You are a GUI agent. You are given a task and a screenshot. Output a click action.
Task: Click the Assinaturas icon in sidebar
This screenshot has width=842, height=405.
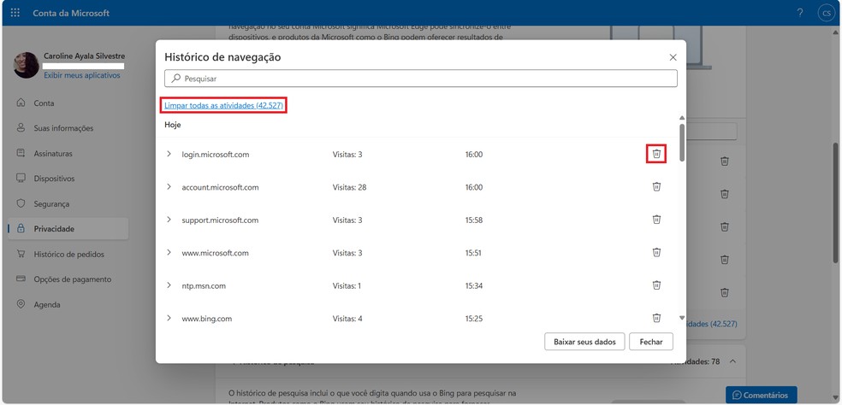(21, 153)
